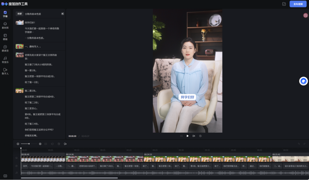Play the video preview

(x=187, y=136)
